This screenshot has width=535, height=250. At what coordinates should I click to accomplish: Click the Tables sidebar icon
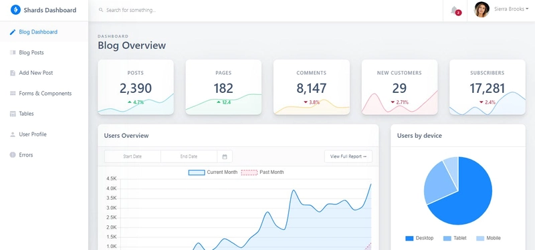(x=13, y=114)
